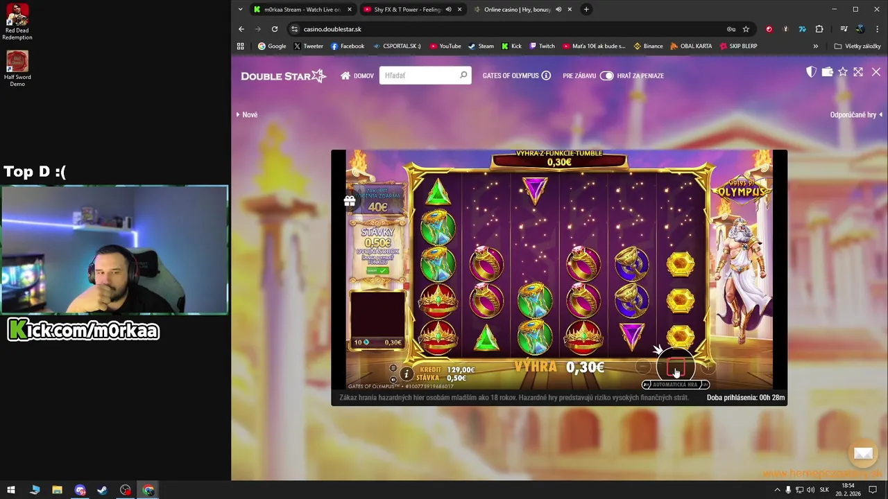Click the search magnifier in DoubleStar header
The image size is (888, 499).
(x=463, y=75)
